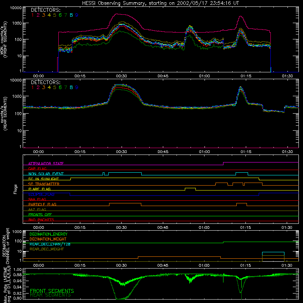Select detector 9 in front segments legend

pyautogui.click(x=77, y=15)
